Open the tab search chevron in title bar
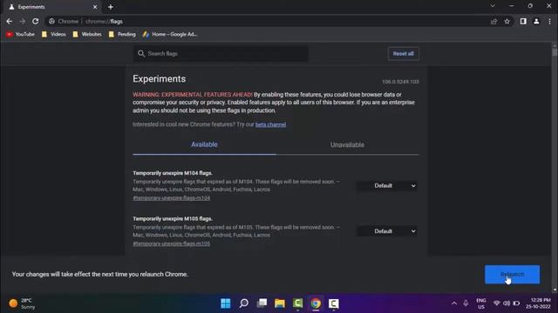The height and width of the screenshot is (313, 558). point(493,6)
